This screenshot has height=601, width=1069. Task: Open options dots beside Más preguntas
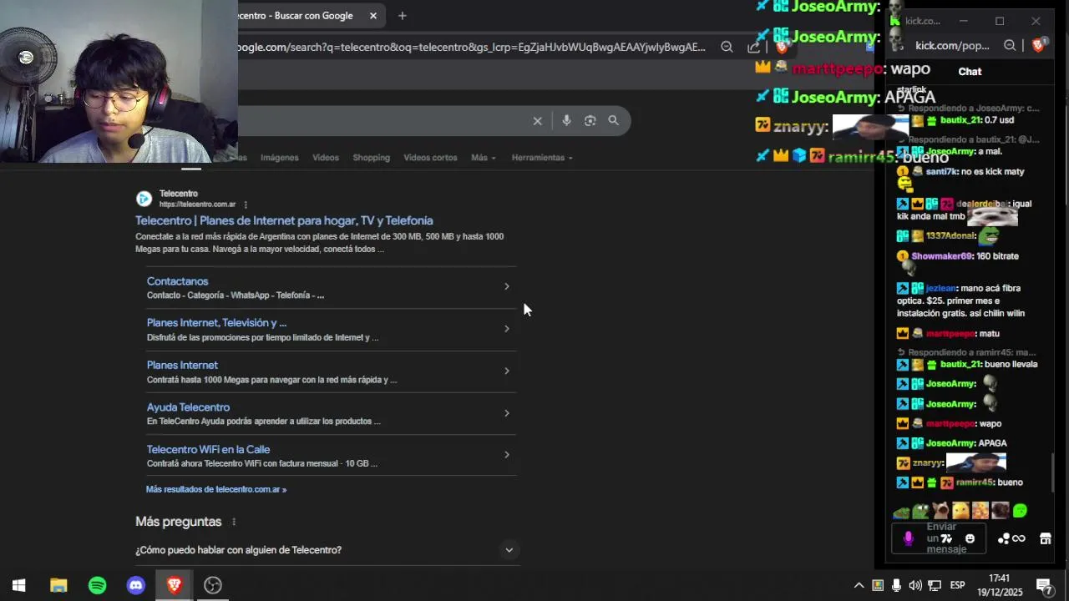point(234,522)
